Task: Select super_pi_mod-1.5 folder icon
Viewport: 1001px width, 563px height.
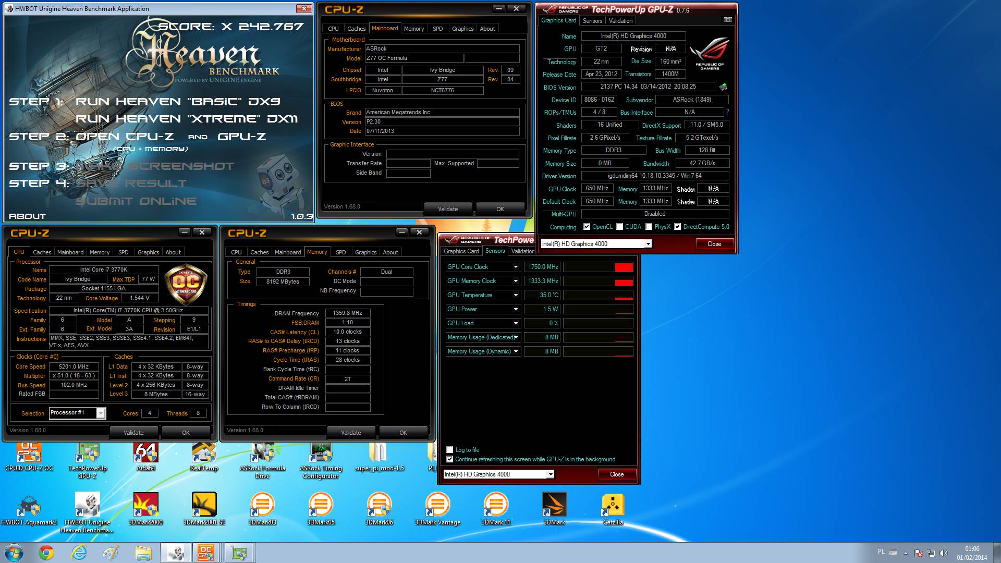Action: (379, 457)
